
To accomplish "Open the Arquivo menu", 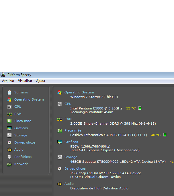I will [8, 81].
